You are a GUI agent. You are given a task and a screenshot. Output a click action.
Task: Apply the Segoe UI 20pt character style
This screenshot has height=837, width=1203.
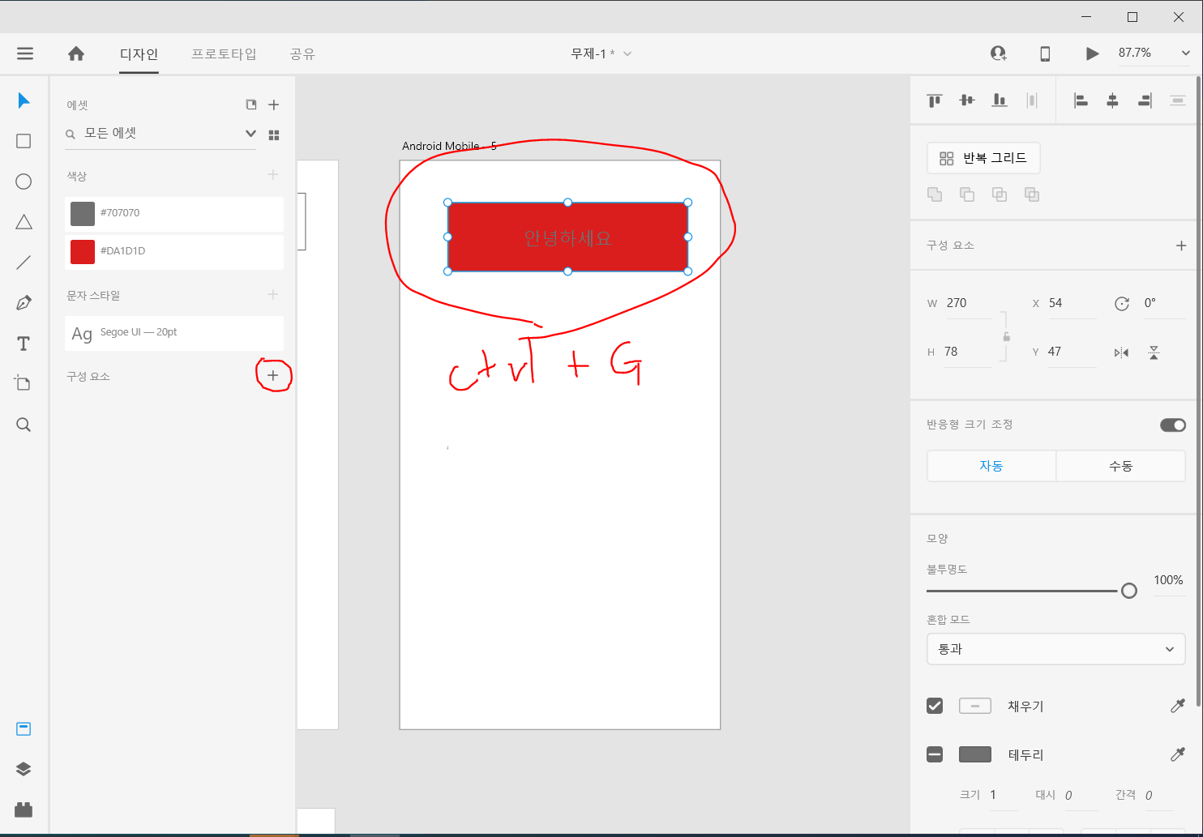coord(174,333)
